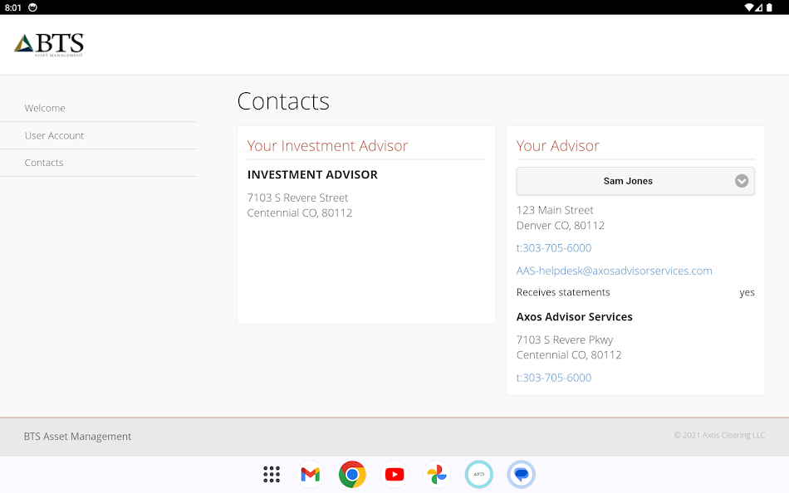
Task: Open the User Account section
Action: (x=54, y=135)
